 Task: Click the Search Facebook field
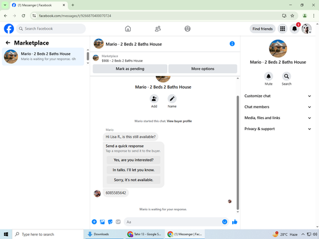[51, 29]
